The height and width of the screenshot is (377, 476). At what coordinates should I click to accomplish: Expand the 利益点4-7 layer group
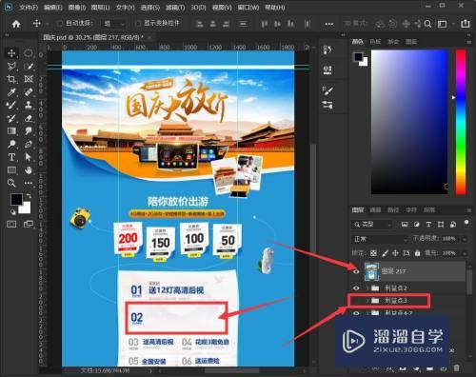tap(367, 313)
